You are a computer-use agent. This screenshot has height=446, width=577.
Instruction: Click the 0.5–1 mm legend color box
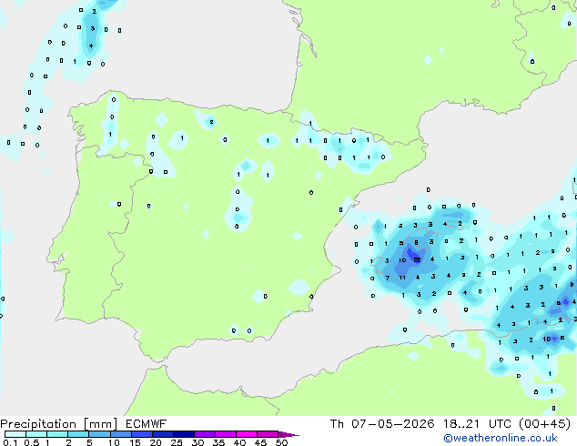coord(36,434)
